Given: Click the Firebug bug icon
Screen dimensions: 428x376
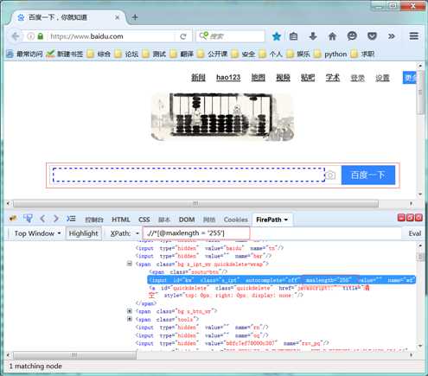Looking at the screenshot, I should (x=13, y=219).
